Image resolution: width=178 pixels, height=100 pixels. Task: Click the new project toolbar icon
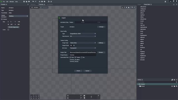[24, 2]
